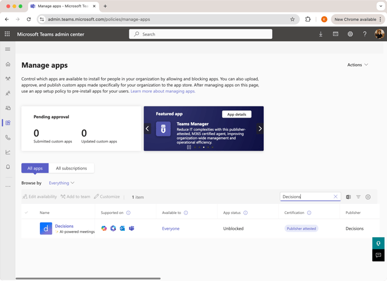Reload the page in Chrome
The height and width of the screenshot is (281, 387).
click(x=29, y=19)
